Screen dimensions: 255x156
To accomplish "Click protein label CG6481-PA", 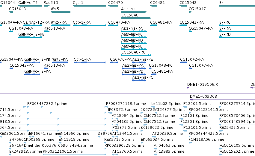I will pos(162,71).
